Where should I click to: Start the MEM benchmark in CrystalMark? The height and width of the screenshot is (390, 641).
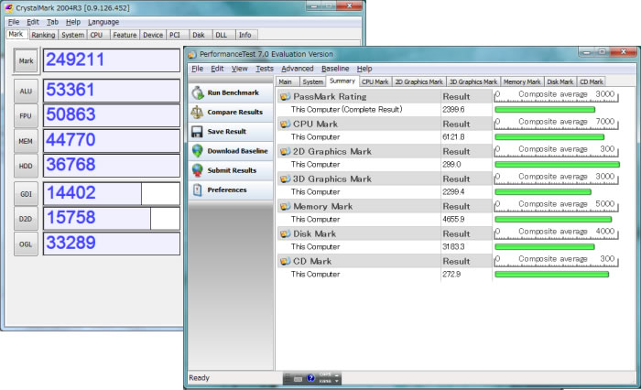(26, 141)
